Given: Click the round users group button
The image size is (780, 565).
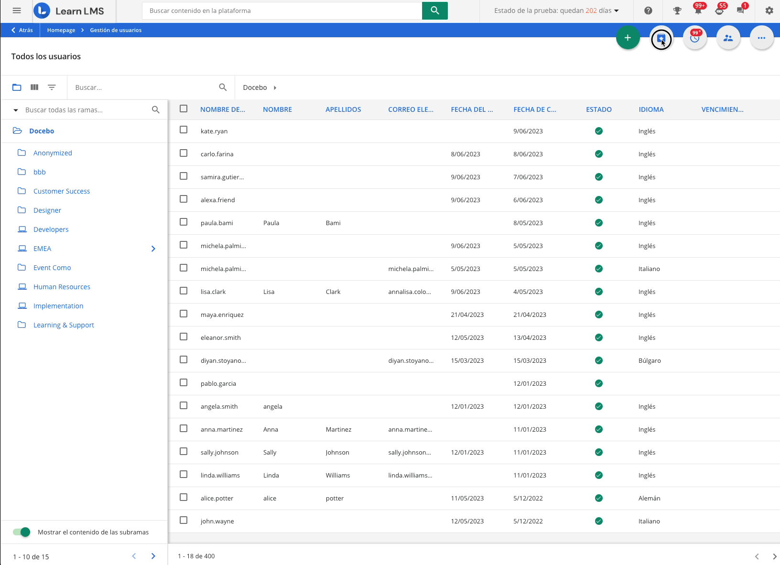Looking at the screenshot, I should [x=728, y=38].
